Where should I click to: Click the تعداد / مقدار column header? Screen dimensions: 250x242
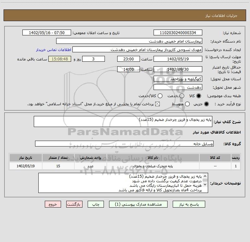[58, 158]
